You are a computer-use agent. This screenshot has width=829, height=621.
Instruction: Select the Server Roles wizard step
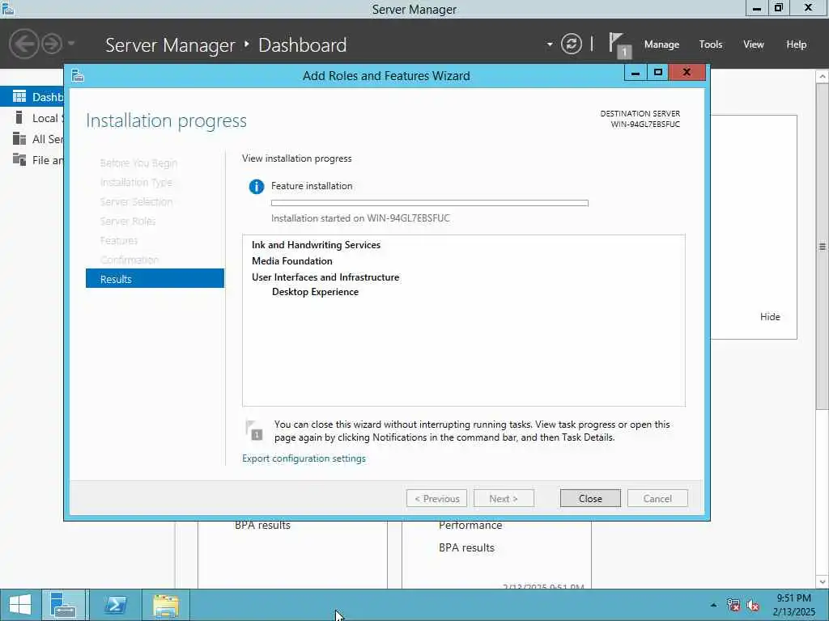coord(128,222)
